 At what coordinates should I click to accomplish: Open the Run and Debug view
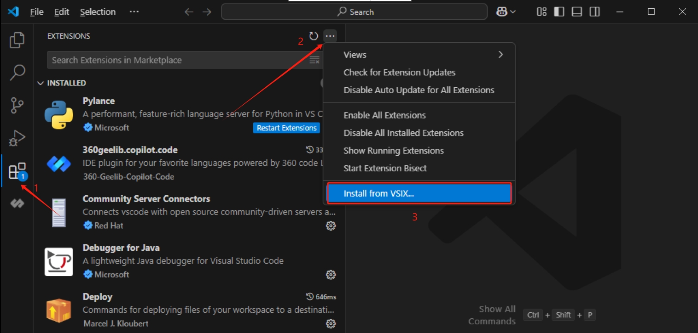tap(17, 138)
